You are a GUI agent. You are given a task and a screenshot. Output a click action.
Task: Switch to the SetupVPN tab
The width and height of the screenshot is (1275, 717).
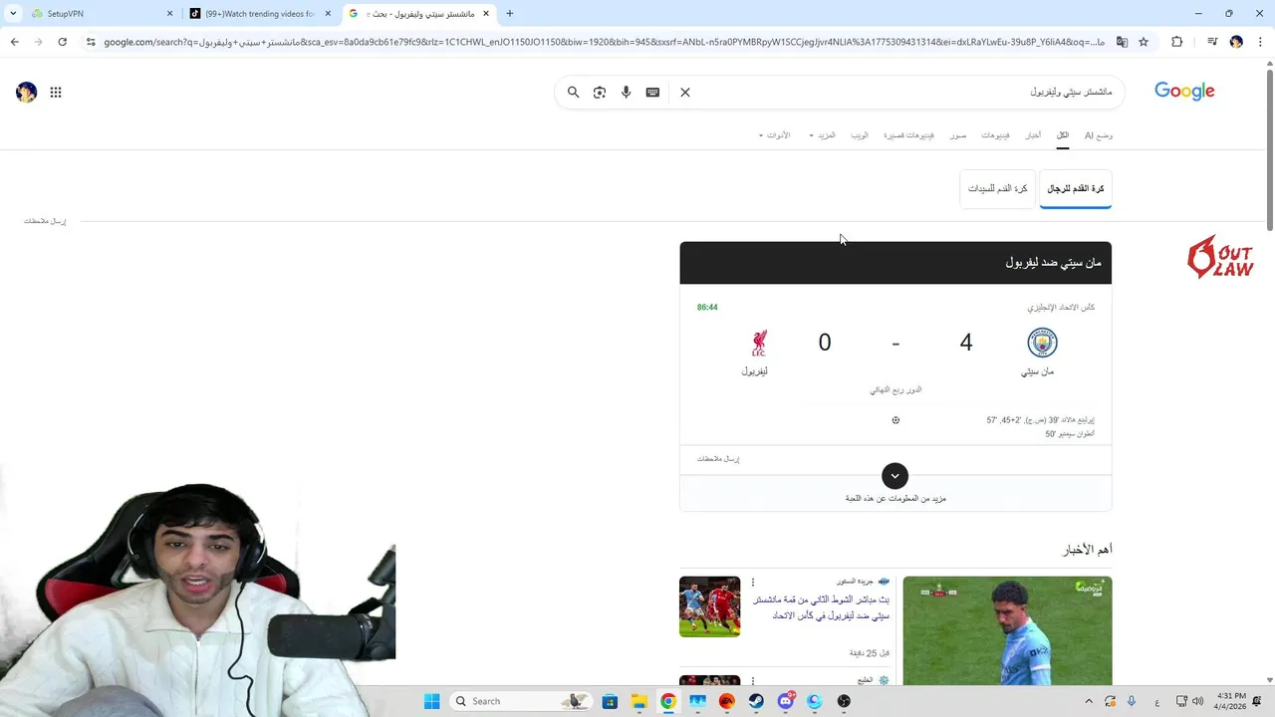point(99,14)
